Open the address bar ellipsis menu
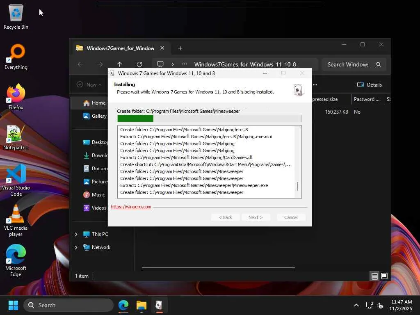Screen dimensions: 420x315 [x=185, y=64]
